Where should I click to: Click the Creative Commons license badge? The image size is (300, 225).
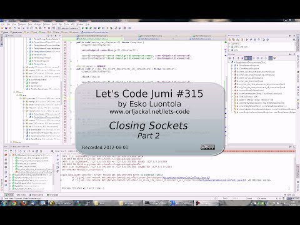[207, 147]
